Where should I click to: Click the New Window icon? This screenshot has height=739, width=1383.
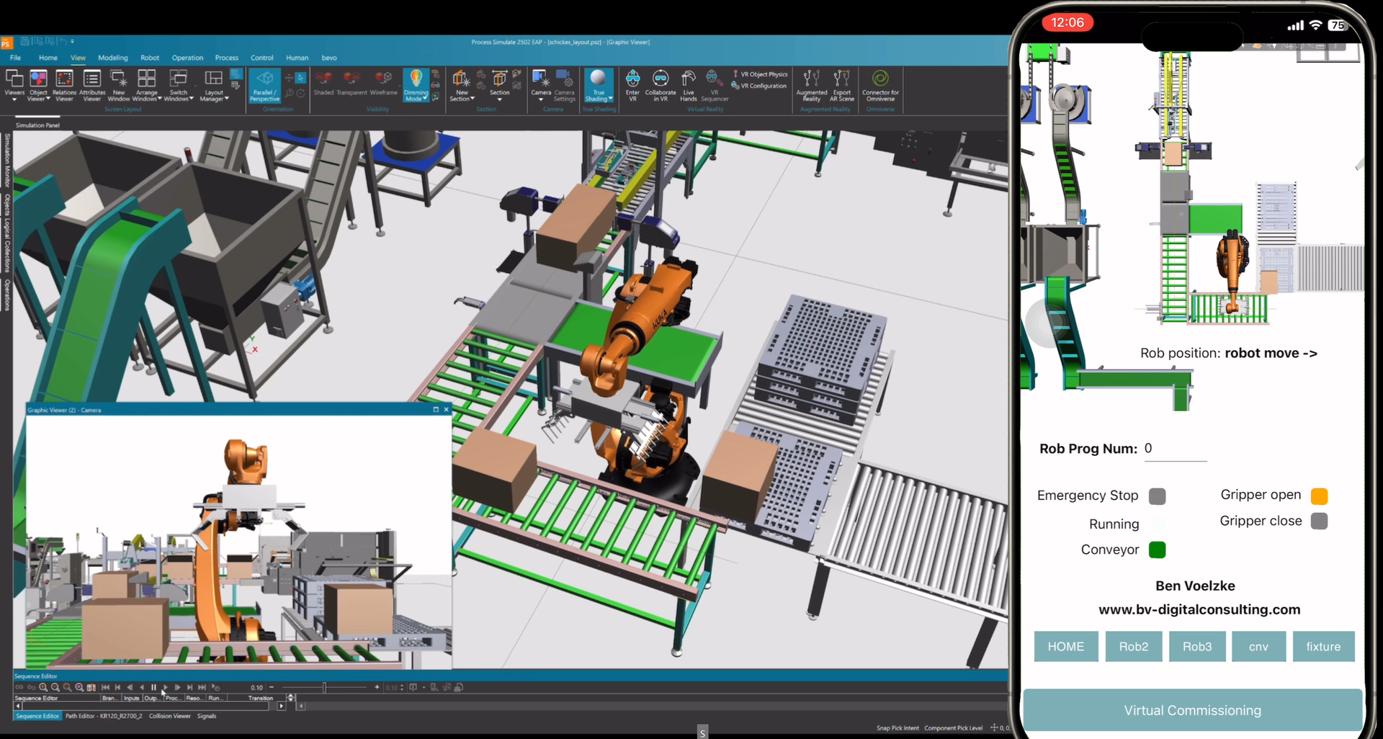coord(119,86)
